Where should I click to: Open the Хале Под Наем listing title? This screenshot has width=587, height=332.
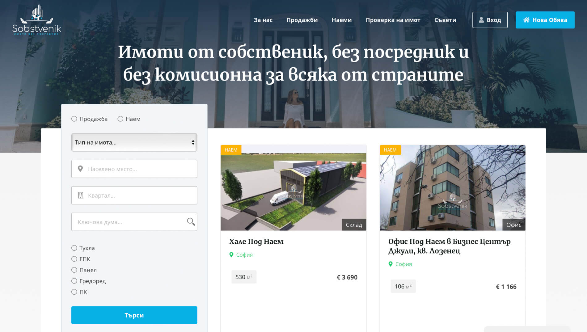click(x=256, y=242)
